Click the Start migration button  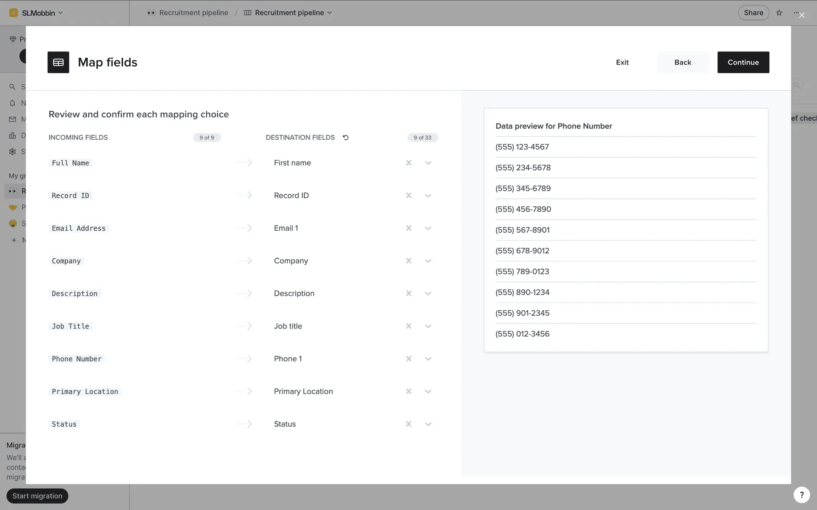coord(37,496)
